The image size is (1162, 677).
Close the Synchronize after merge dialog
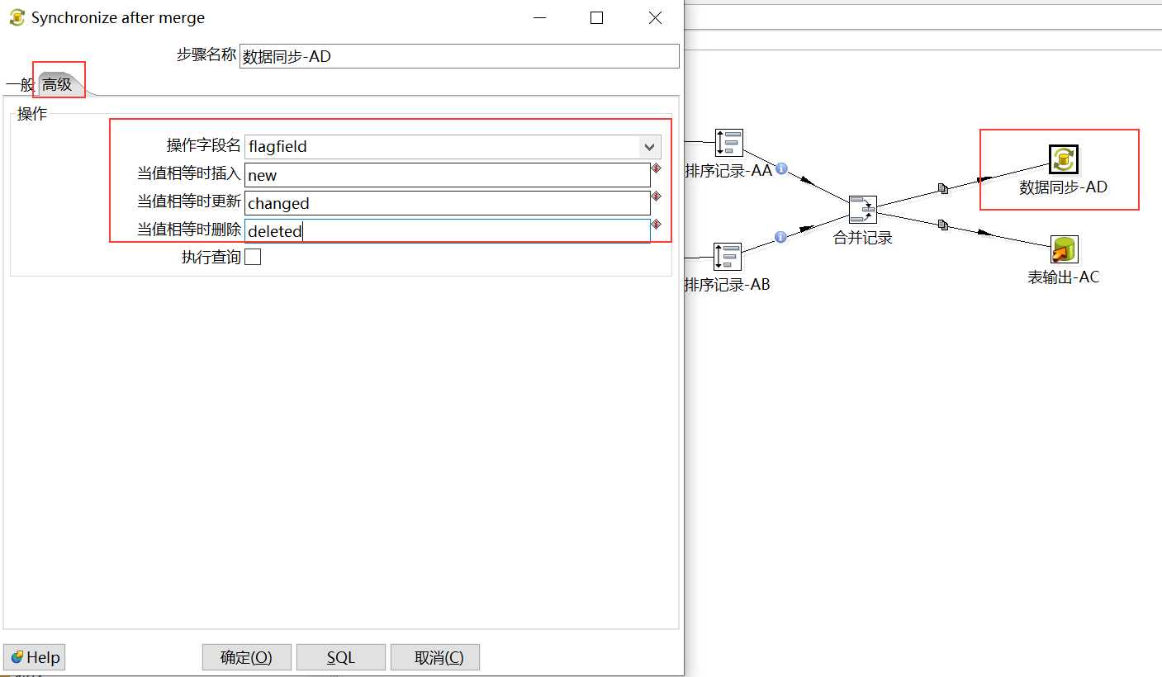[655, 18]
